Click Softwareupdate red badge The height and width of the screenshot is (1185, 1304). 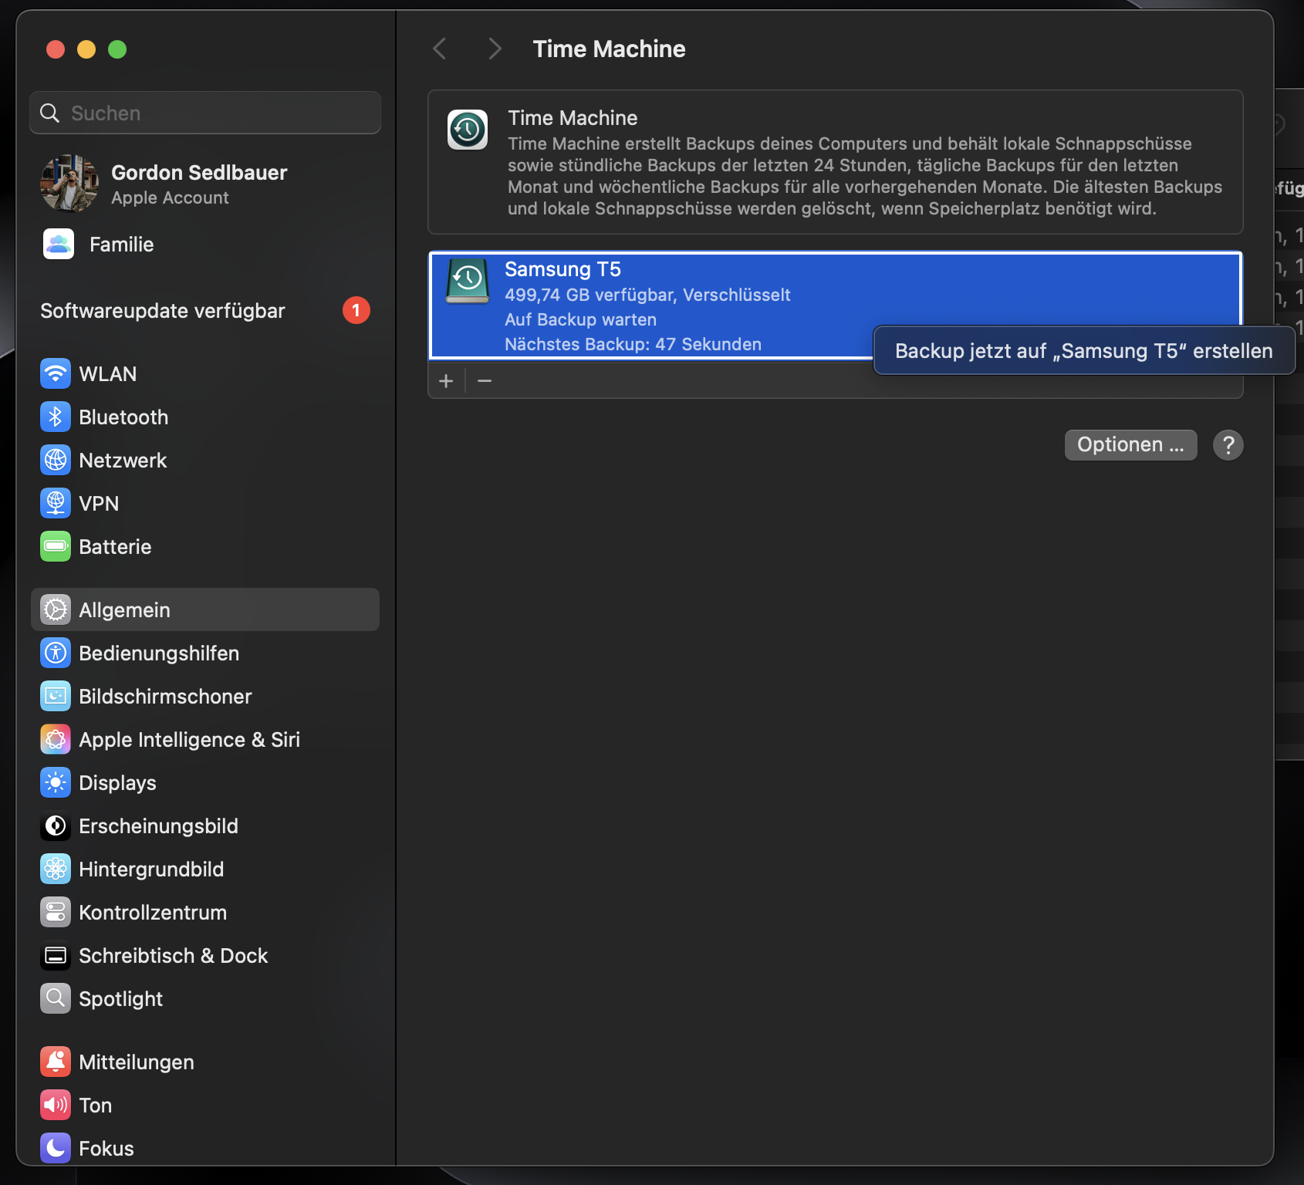pyautogui.click(x=356, y=311)
